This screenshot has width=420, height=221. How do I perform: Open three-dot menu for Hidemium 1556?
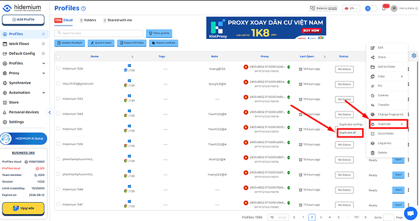408,69
